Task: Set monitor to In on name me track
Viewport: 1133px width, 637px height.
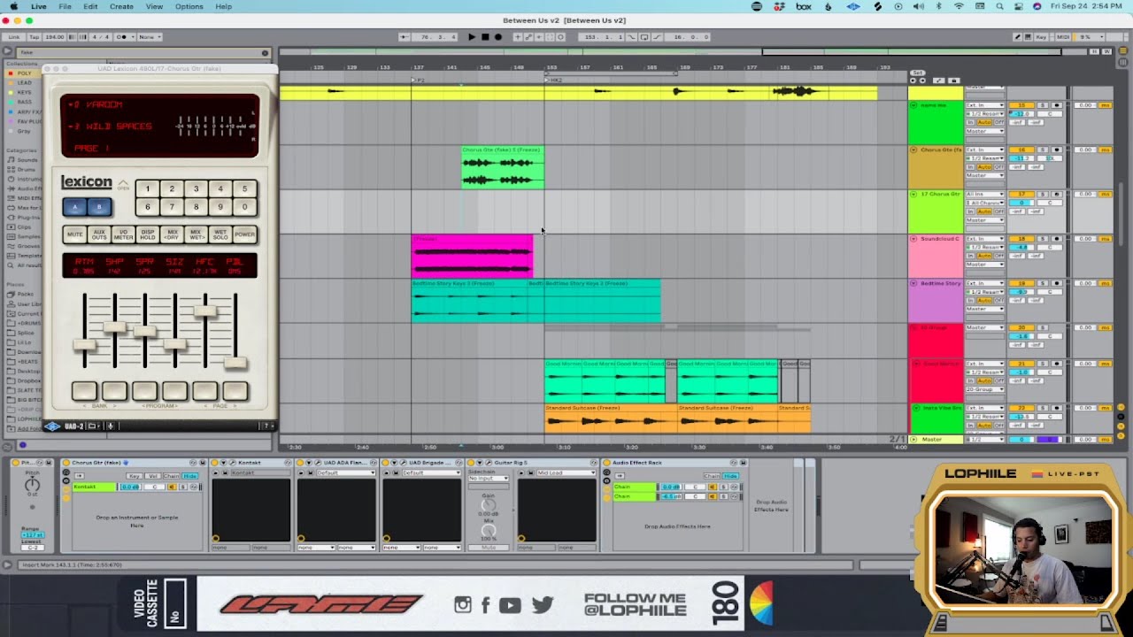Action: (x=970, y=122)
